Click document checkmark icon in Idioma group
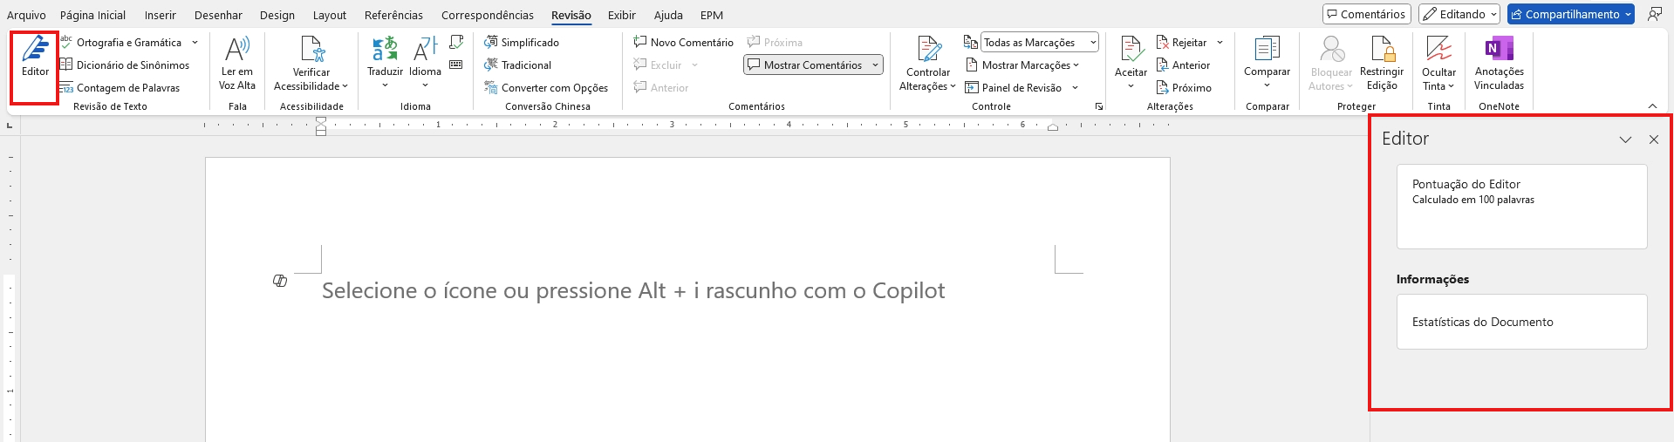This screenshot has width=1674, height=442. pos(456,42)
